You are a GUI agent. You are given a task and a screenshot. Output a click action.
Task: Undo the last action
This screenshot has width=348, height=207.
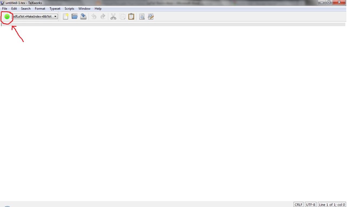[x=94, y=16]
